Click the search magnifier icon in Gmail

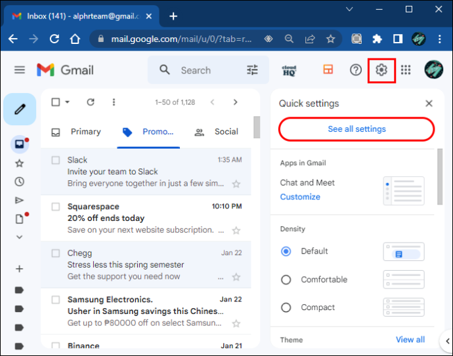pyautogui.click(x=165, y=69)
